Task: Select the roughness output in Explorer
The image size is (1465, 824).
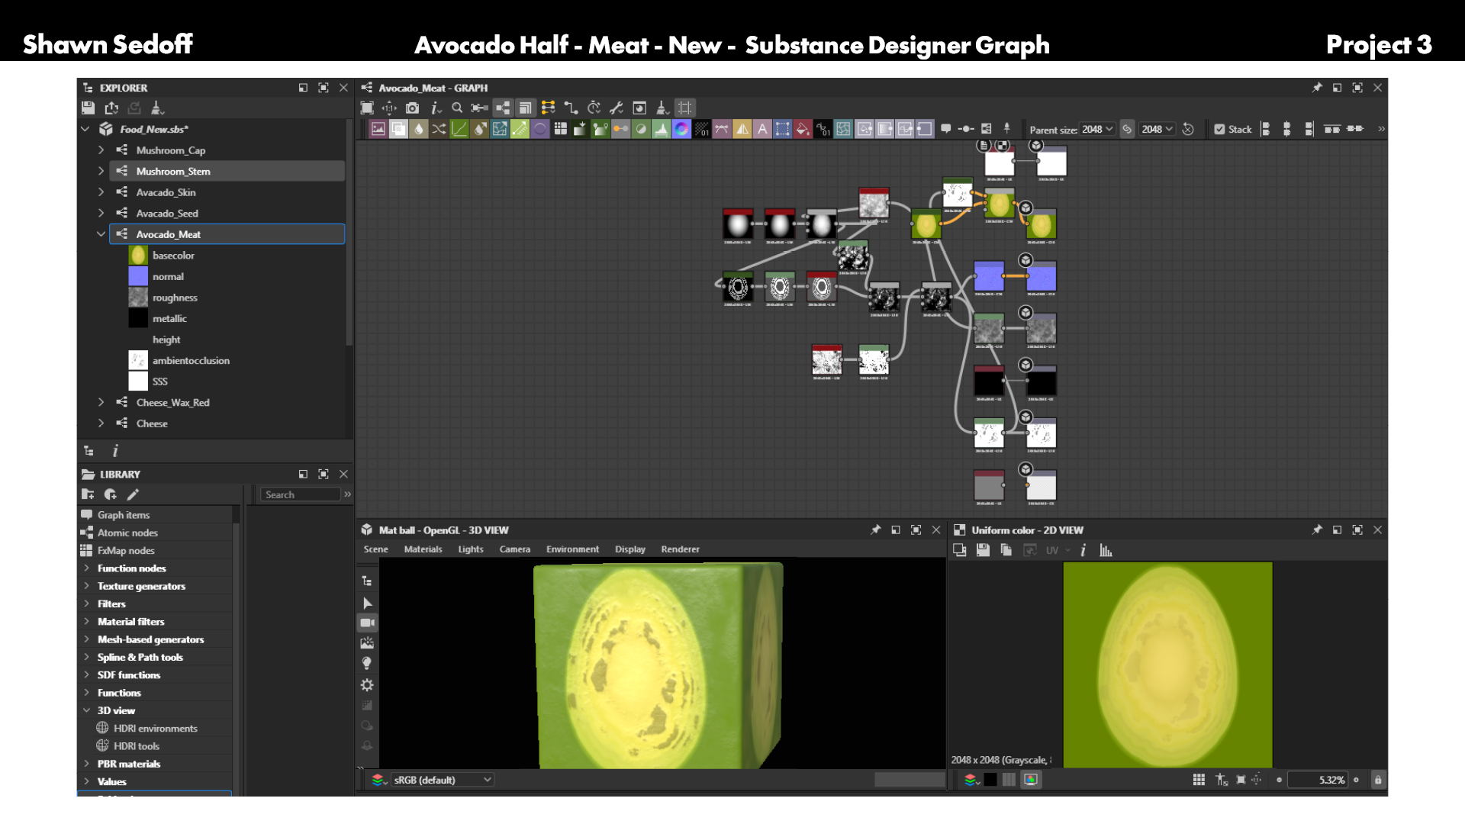Action: [175, 298]
